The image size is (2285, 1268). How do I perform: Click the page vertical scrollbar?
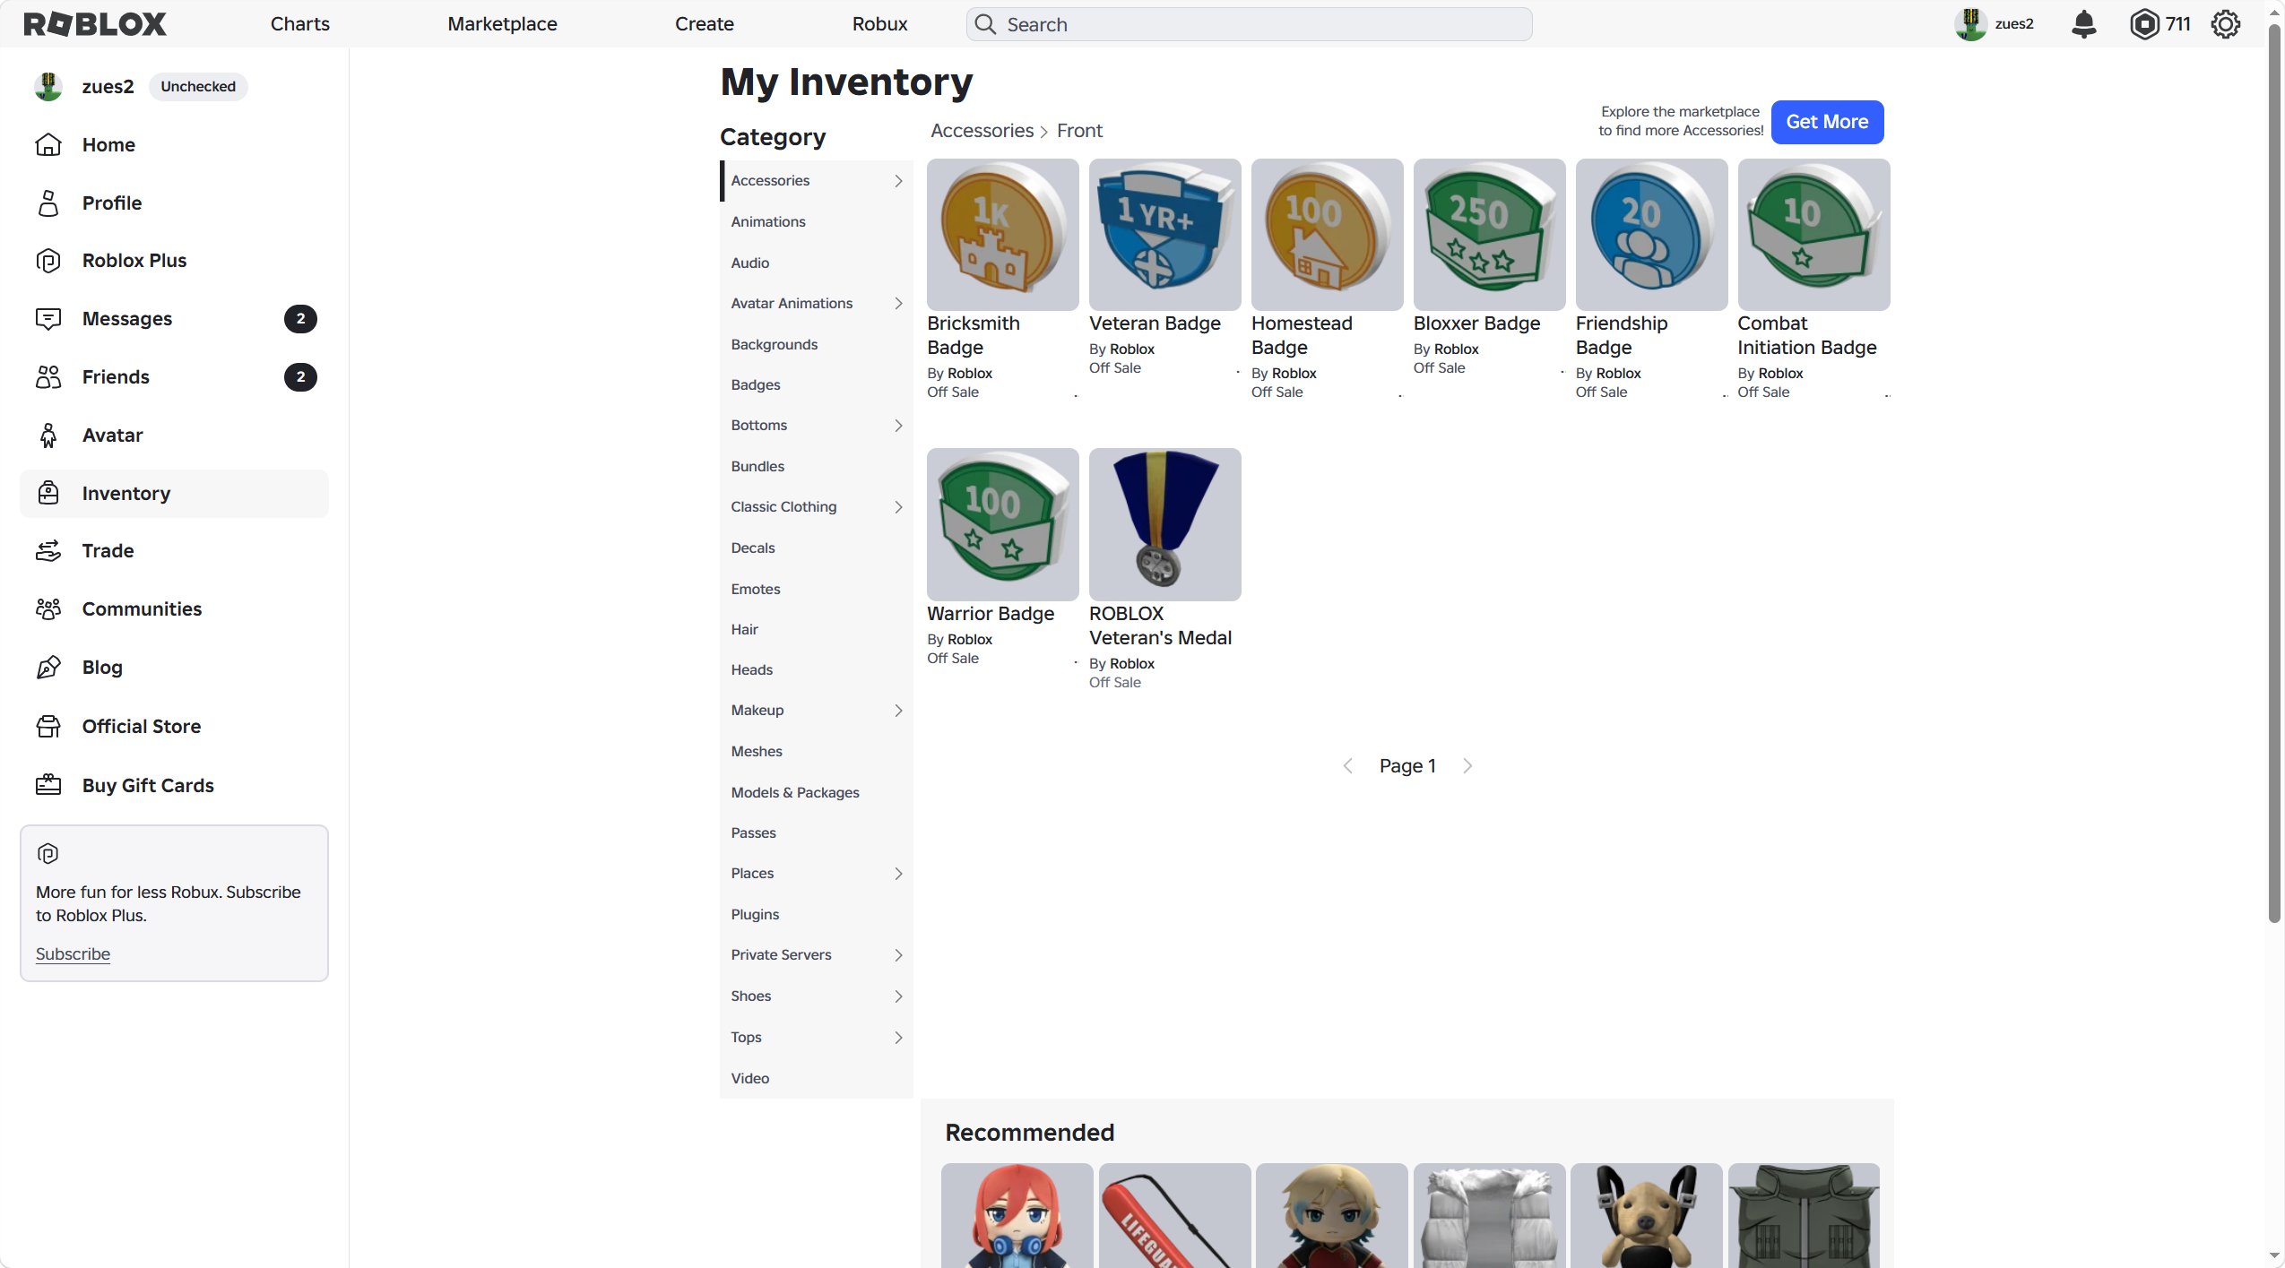pyautogui.click(x=2274, y=475)
